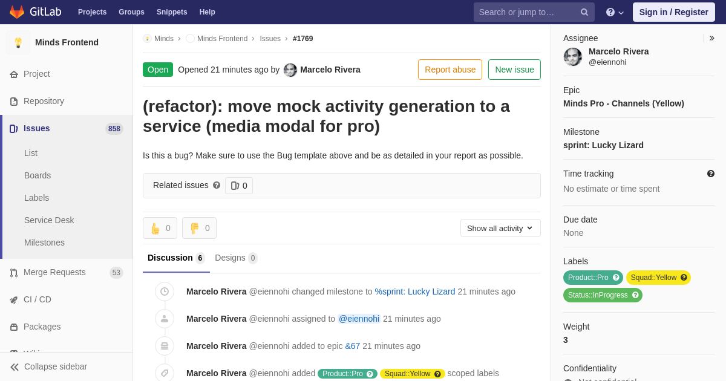Collapse sidebar using the double chevron
The width and height of the screenshot is (726, 381).
(x=15, y=366)
